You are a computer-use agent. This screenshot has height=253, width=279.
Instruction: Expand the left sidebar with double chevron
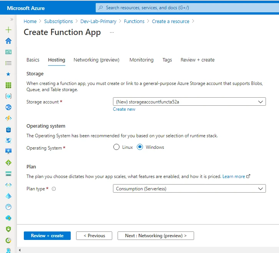pyautogui.click(x=12, y=19)
